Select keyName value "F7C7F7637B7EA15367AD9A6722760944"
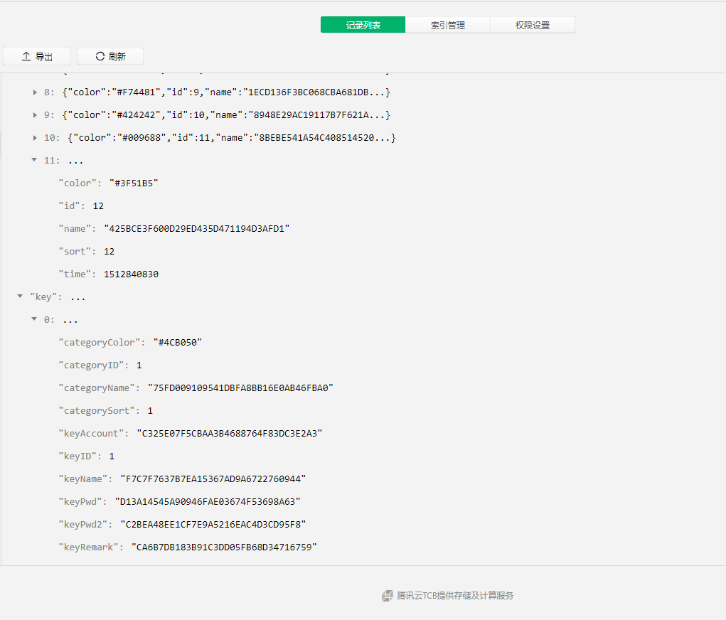Image resolution: width=726 pixels, height=620 pixels. 213,479
